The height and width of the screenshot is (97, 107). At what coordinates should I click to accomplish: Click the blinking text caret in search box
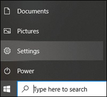pyautogui.click(x=34, y=89)
